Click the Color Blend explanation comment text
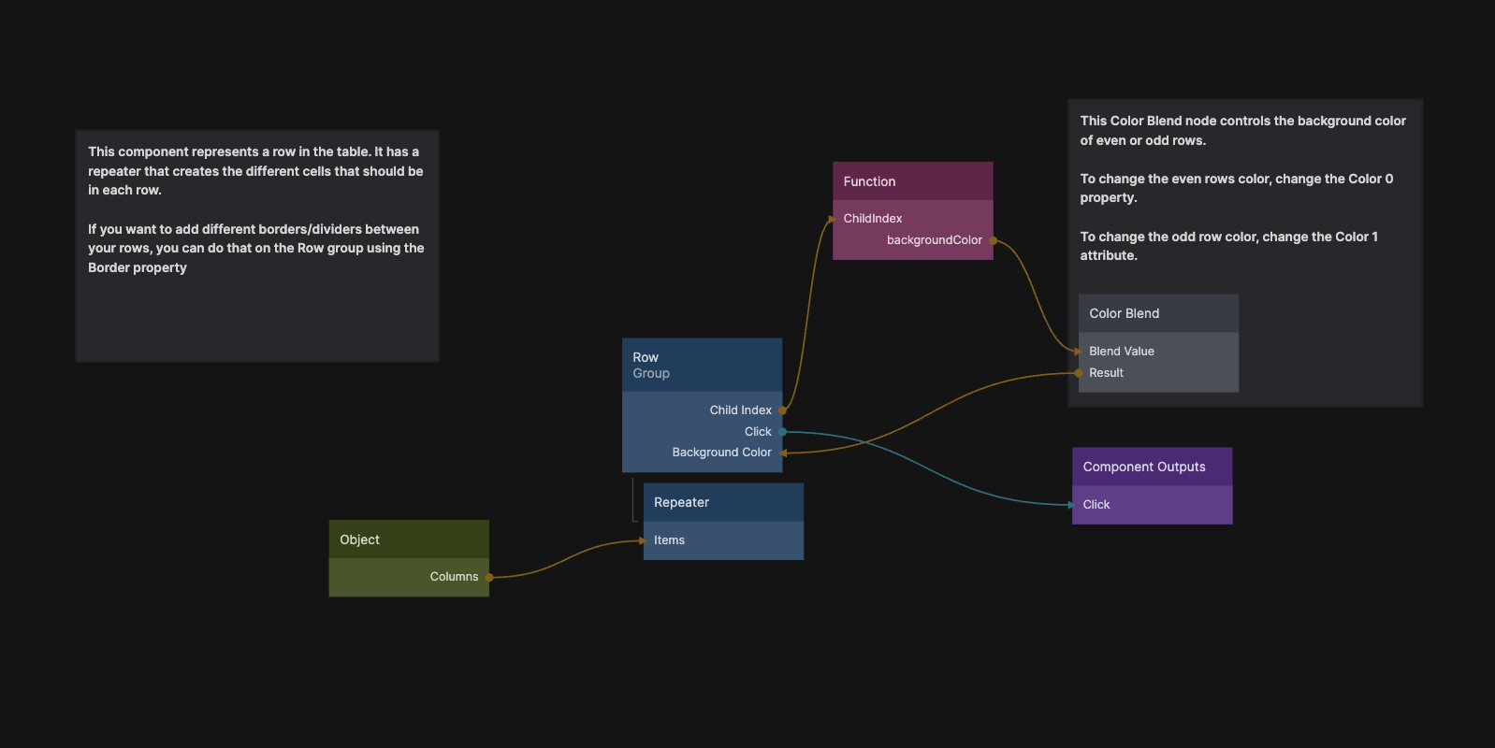This screenshot has height=748, width=1495. [1242, 131]
